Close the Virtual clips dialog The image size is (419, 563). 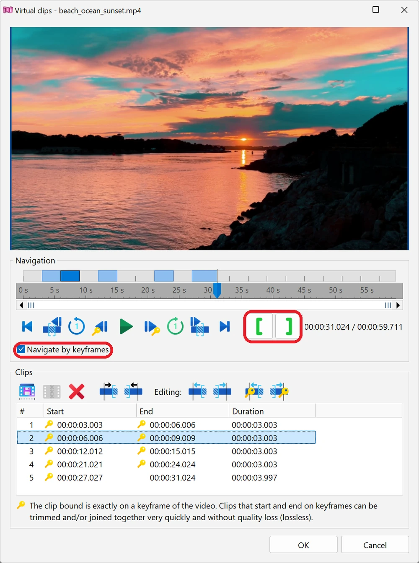(404, 10)
